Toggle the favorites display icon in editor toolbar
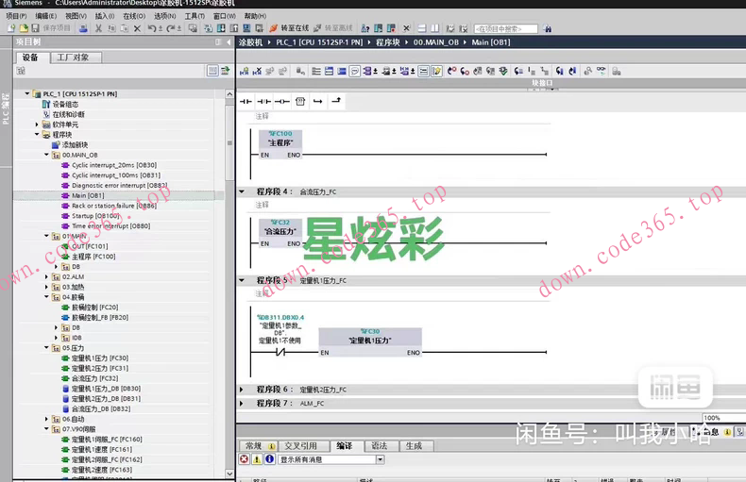Screen dimensions: 746x482 click(x=423, y=72)
